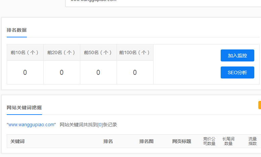This screenshot has height=157, width=261.
Task: Click the 0 value under 前20名
Action: (61, 72)
